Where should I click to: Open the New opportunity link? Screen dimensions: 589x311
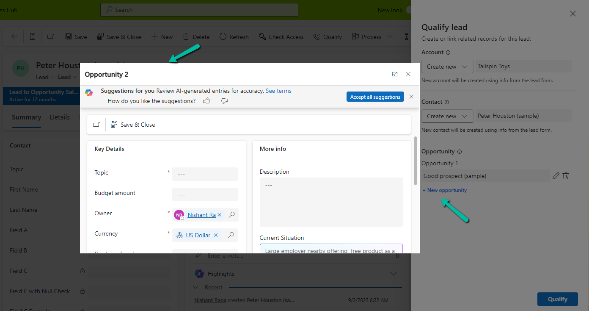pyautogui.click(x=444, y=190)
